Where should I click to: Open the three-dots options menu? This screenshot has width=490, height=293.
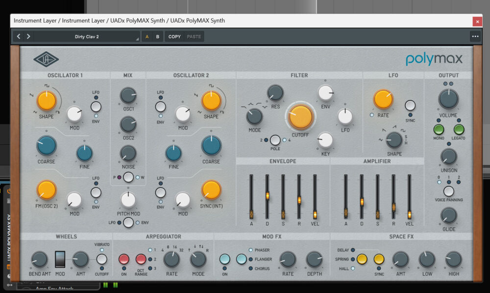(x=475, y=36)
